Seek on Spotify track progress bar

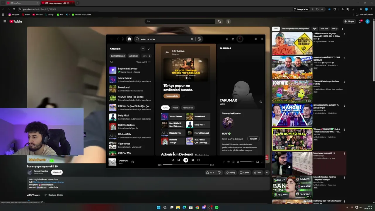tap(186, 165)
